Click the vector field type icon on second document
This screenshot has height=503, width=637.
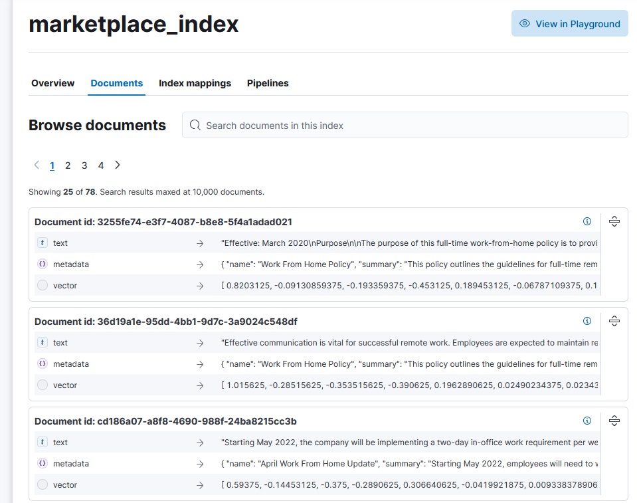click(42, 385)
